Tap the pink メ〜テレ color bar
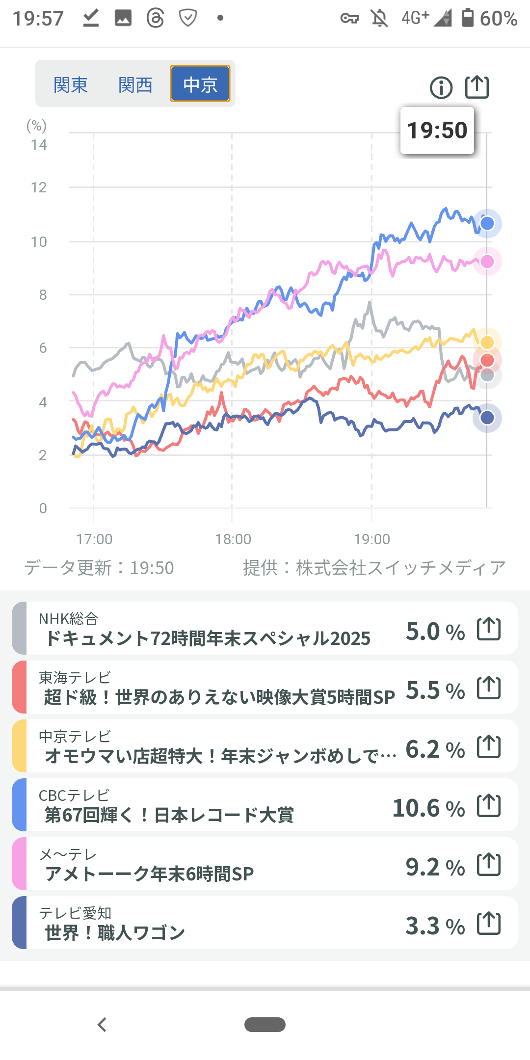This screenshot has height=1060, width=530. point(19,865)
